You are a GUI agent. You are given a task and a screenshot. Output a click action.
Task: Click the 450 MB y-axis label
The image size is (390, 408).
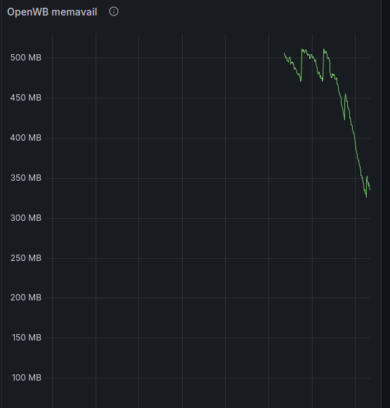26,98
